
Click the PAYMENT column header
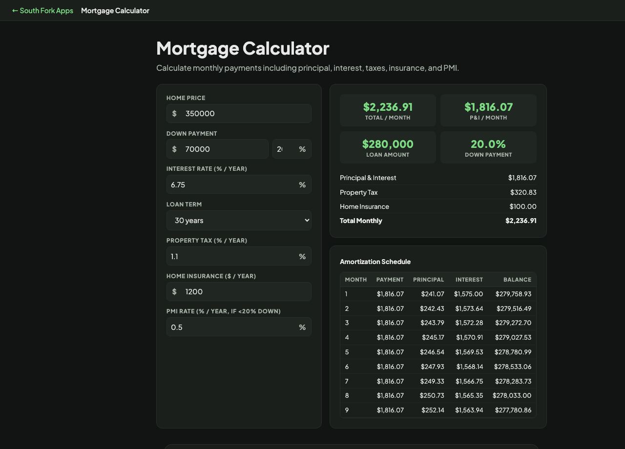(390, 280)
